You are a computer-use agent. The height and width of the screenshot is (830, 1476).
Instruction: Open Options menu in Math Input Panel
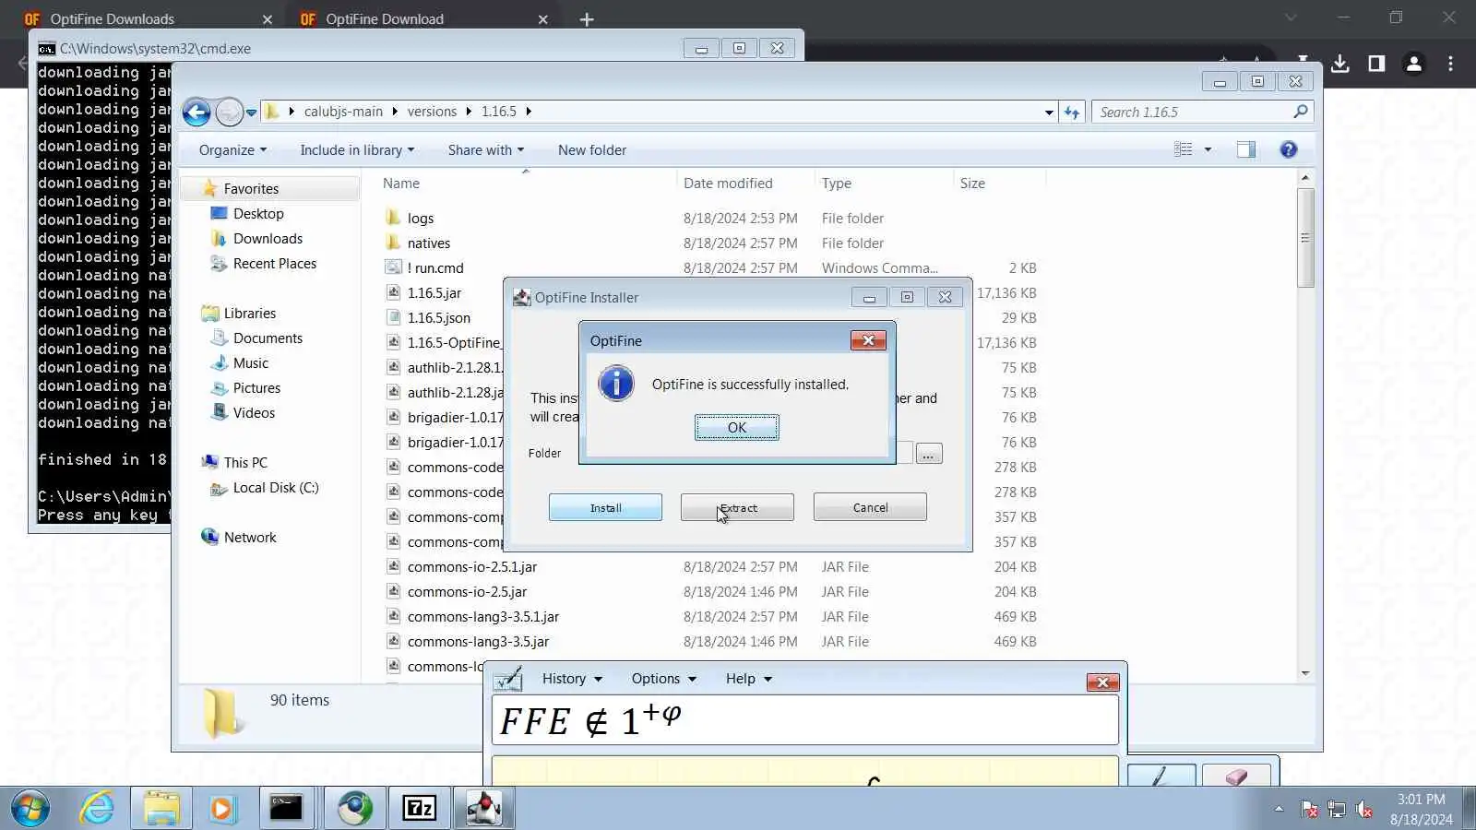coord(663,679)
